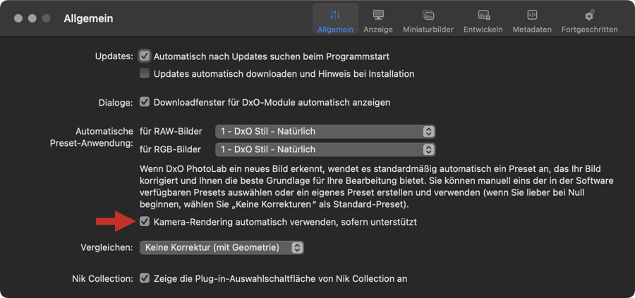Uncheck Kamera-Rendering automatisch verwenden
The width and height of the screenshot is (635, 298).
point(145,222)
